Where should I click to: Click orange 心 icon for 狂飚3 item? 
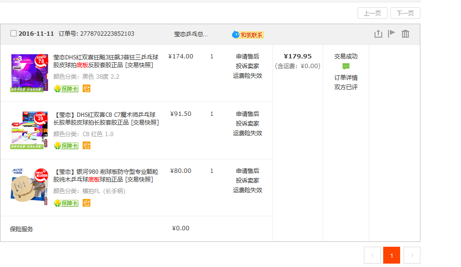pyautogui.click(x=86, y=88)
